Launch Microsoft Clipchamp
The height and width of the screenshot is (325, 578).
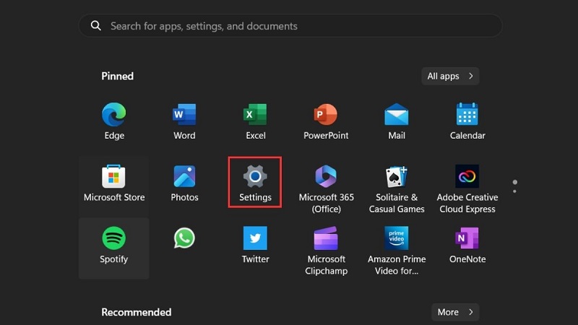326,238
